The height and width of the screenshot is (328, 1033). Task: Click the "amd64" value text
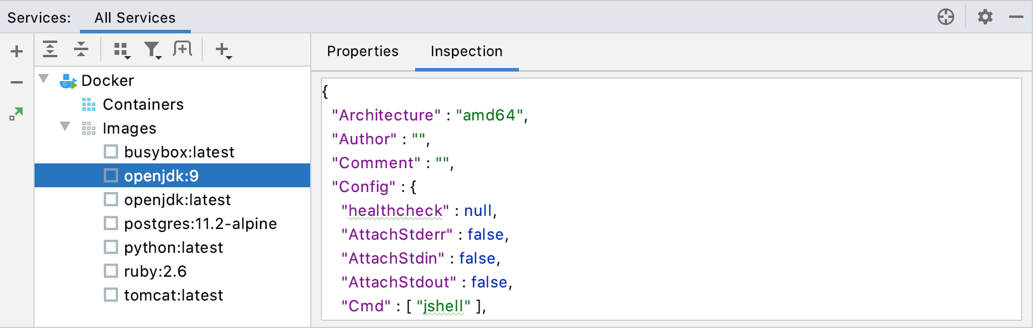490,115
